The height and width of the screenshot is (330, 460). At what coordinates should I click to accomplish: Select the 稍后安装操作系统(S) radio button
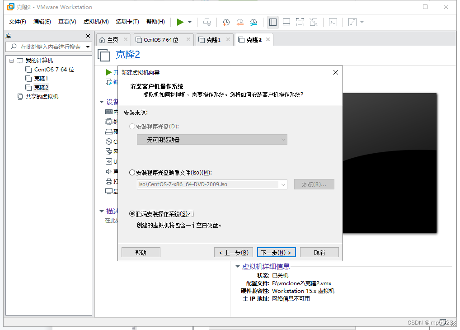(132, 214)
